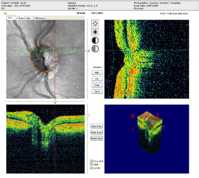Click the horizontal slider handle under the SLO image
Image resolution: width=199 pixels, height=178 pixels.
click(55, 102)
